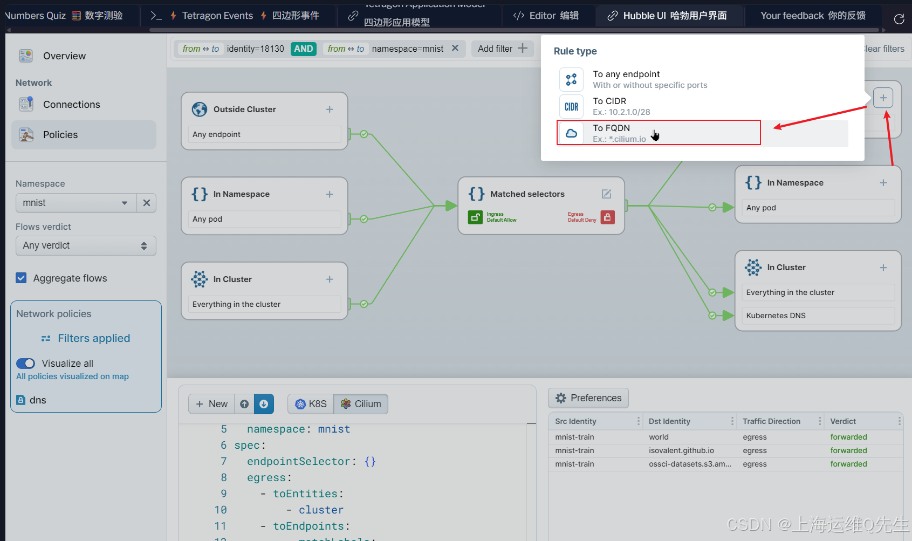The image size is (912, 541).
Task: Click the Add filter button
Action: (x=502, y=49)
